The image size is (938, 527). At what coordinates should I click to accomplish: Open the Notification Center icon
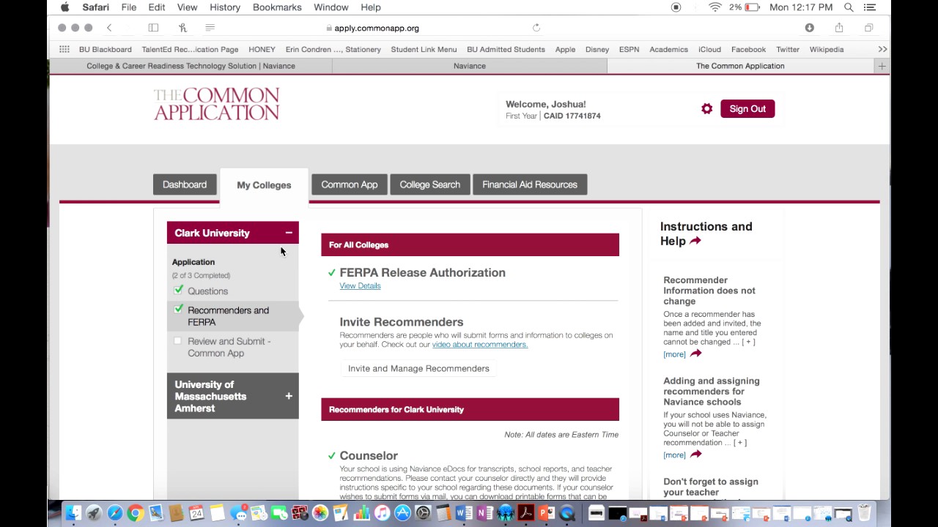coord(870,7)
